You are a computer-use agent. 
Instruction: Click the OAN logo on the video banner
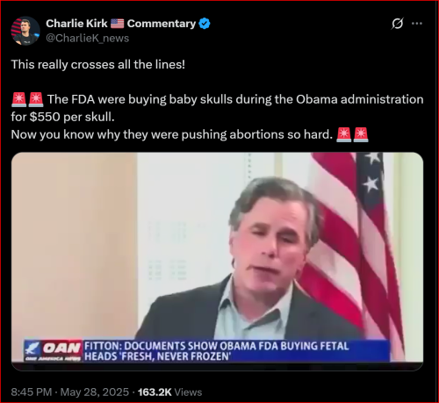click(x=54, y=351)
